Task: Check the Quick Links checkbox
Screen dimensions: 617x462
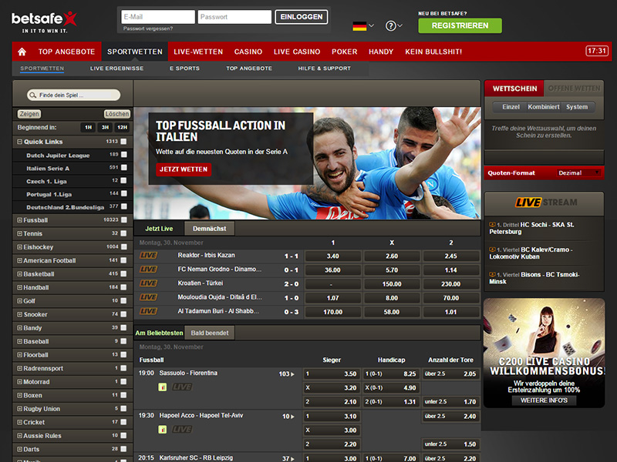Action: tap(123, 142)
